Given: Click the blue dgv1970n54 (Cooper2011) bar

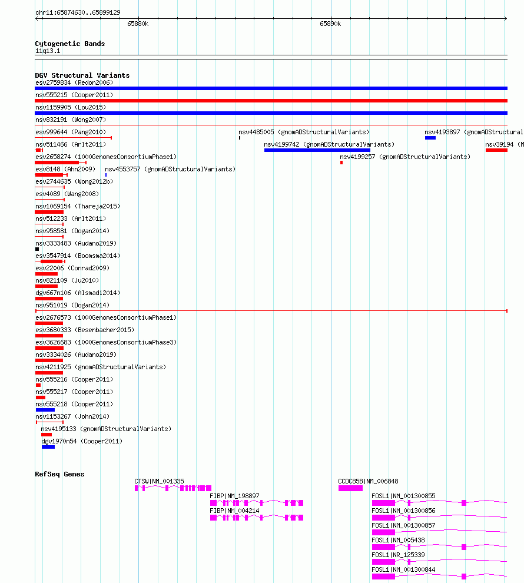Looking at the screenshot, I should click(48, 448).
